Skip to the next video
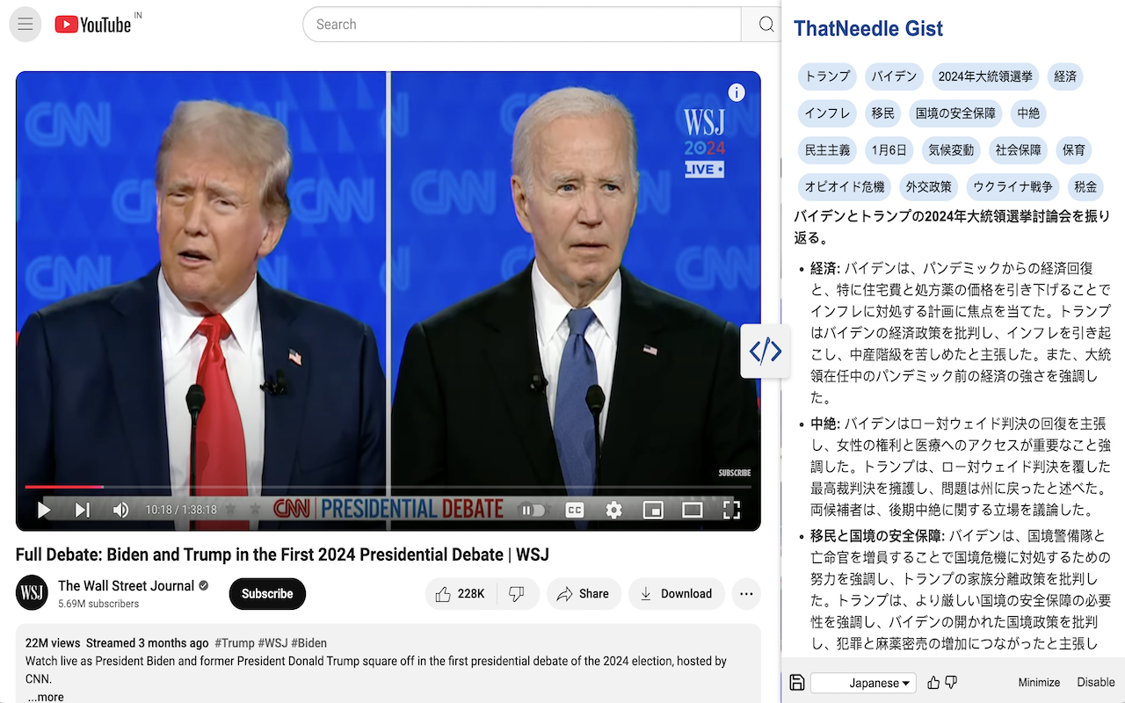Screen dimensions: 1125x703 (x=83, y=510)
